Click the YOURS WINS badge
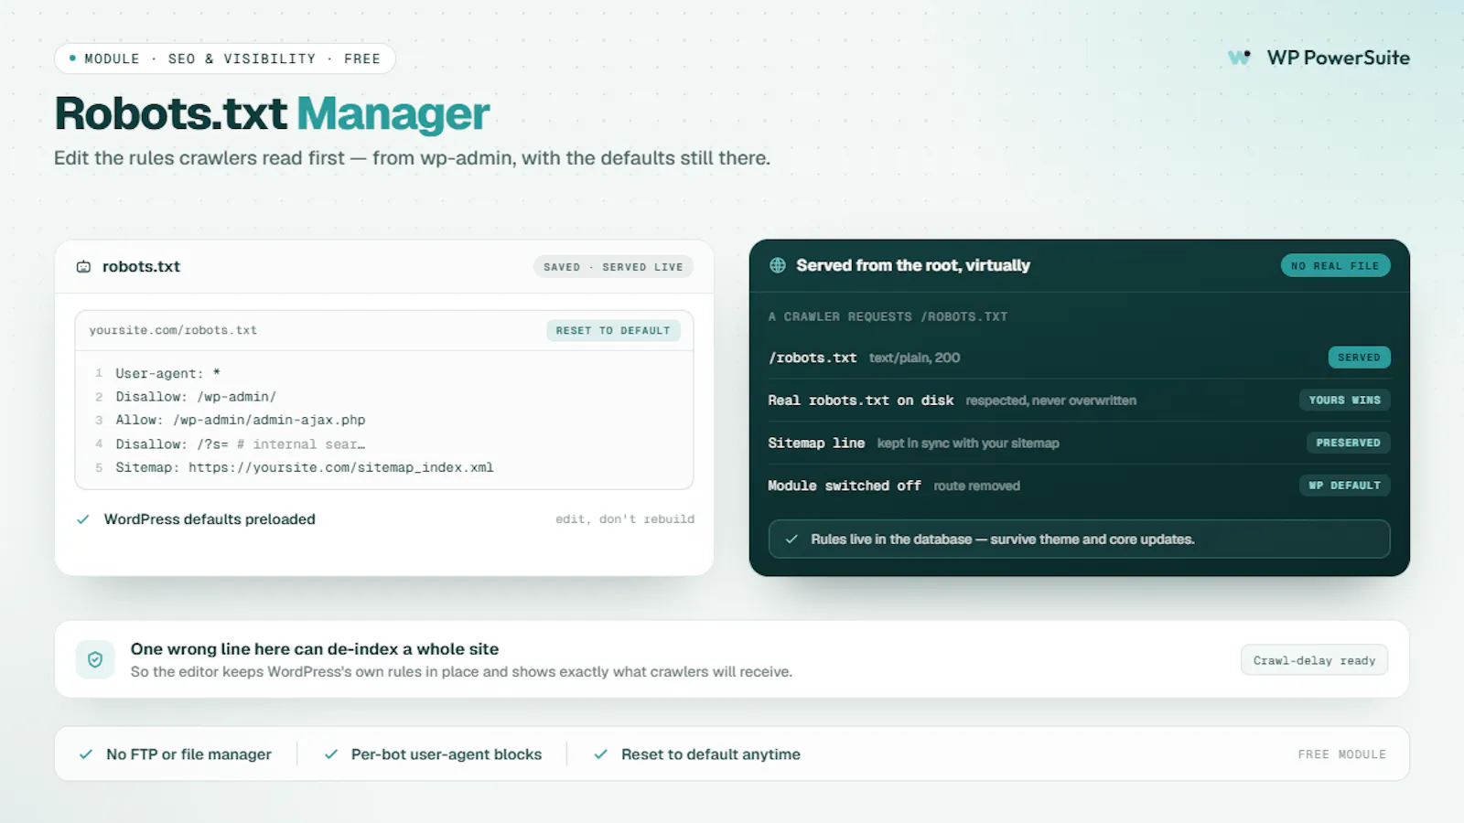This screenshot has height=823, width=1464. pyautogui.click(x=1344, y=400)
